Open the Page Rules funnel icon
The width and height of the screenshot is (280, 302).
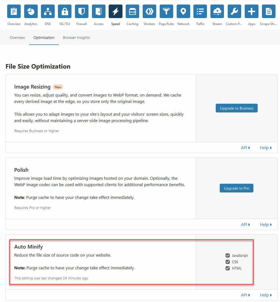166,11
